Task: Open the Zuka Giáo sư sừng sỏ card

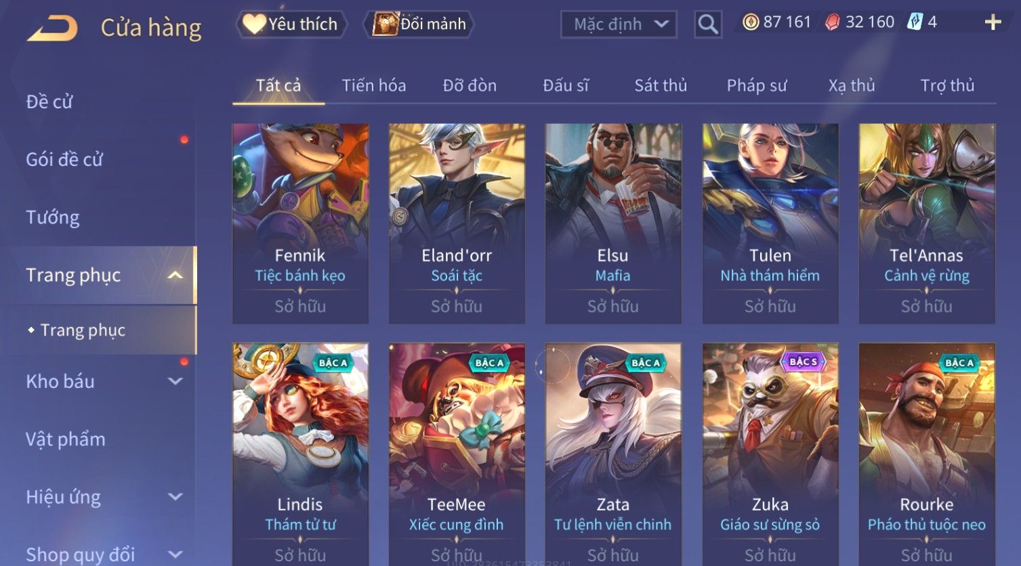Action: (x=770, y=454)
